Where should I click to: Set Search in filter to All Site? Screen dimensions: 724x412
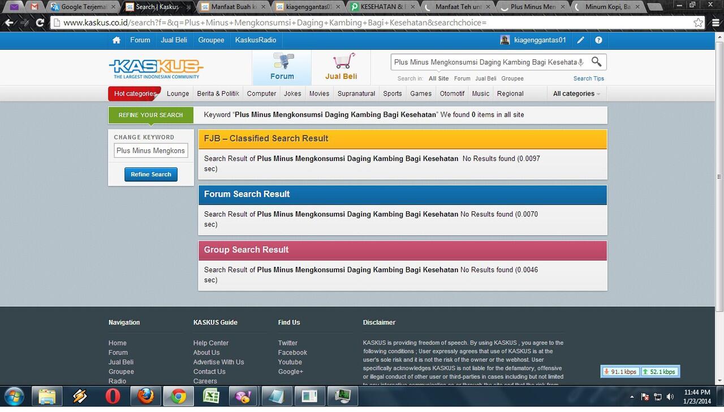click(x=438, y=79)
